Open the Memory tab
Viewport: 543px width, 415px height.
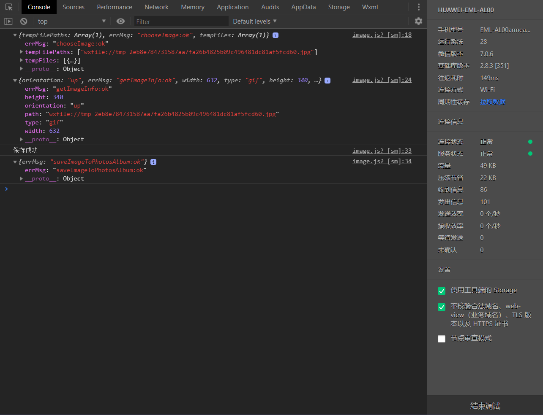click(x=193, y=7)
